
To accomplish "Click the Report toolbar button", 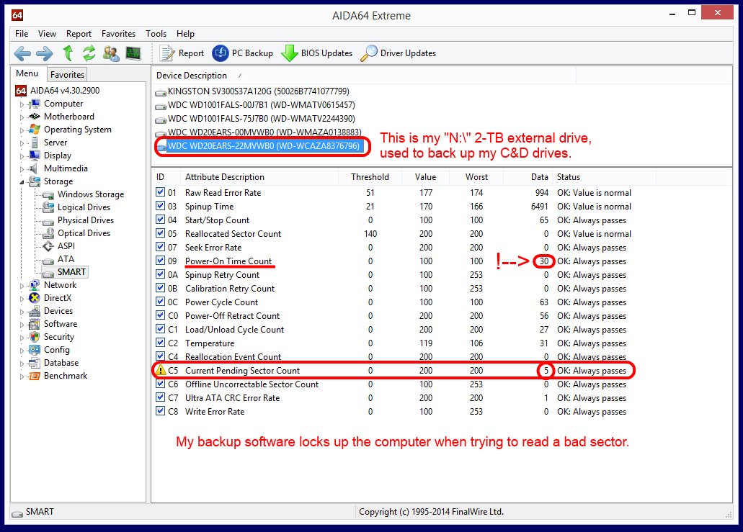I will (x=182, y=53).
